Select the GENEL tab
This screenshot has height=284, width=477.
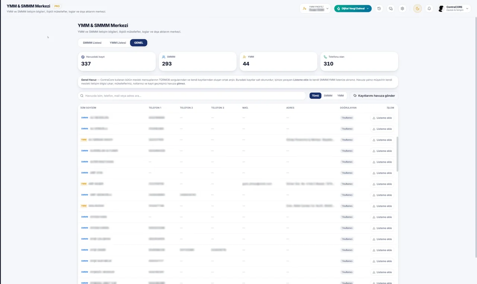(139, 43)
